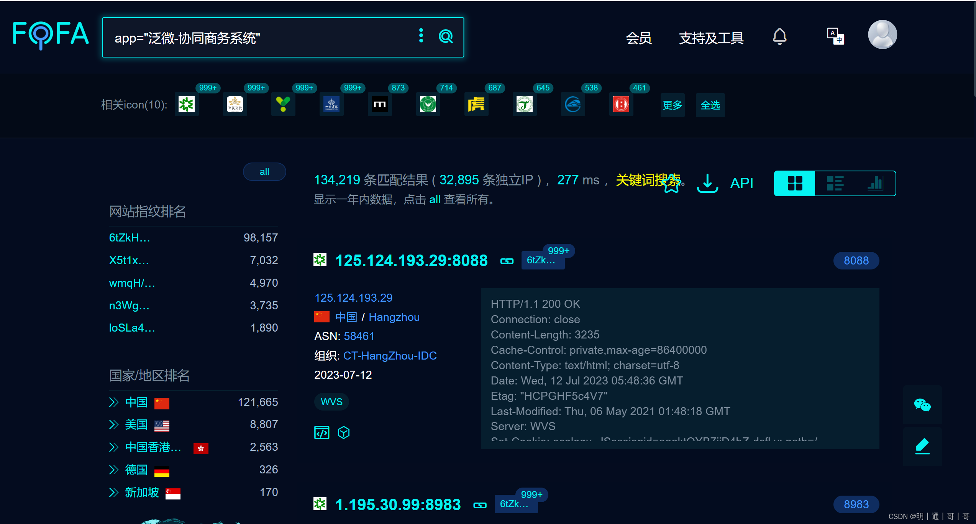Open the notification bell icon

tap(780, 37)
